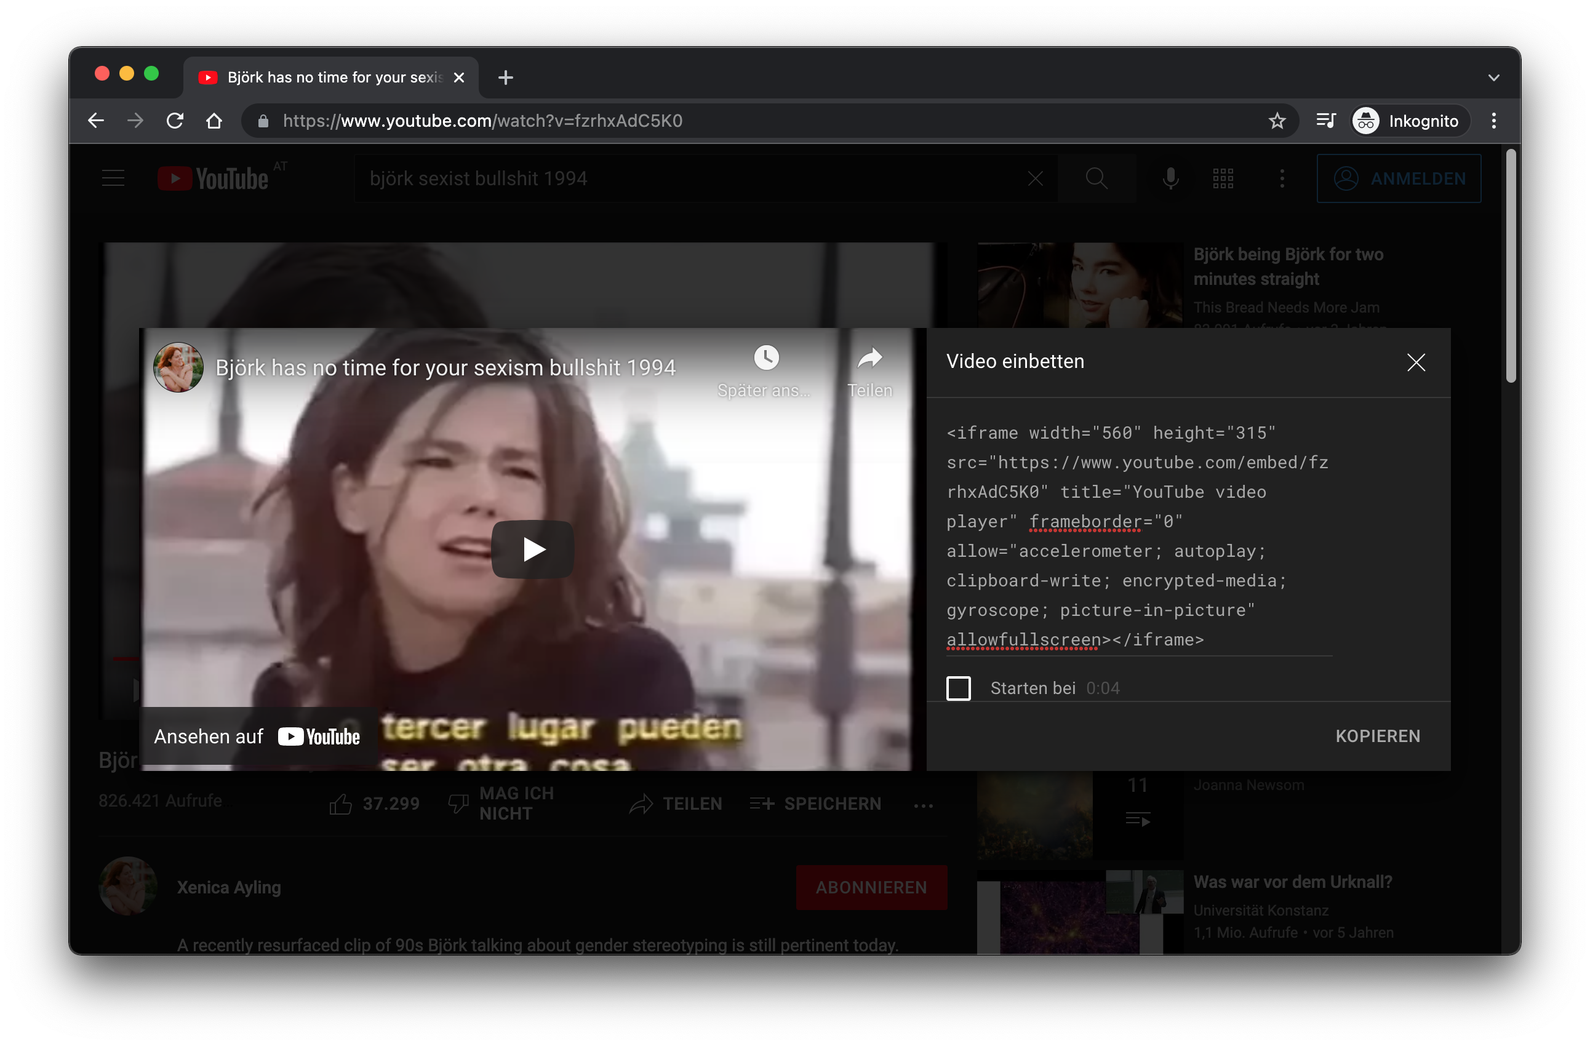Click the 'Universität Konstanz' channel name
The width and height of the screenshot is (1590, 1046).
click(1260, 911)
